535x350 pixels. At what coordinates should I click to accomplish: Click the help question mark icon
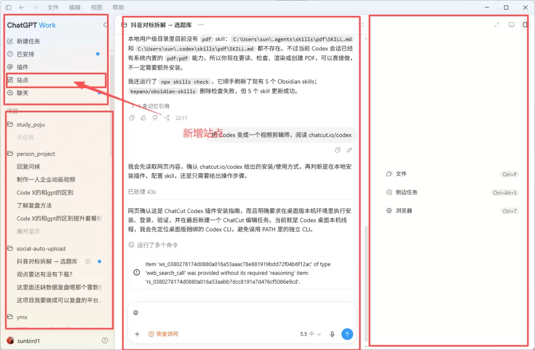click(105, 341)
